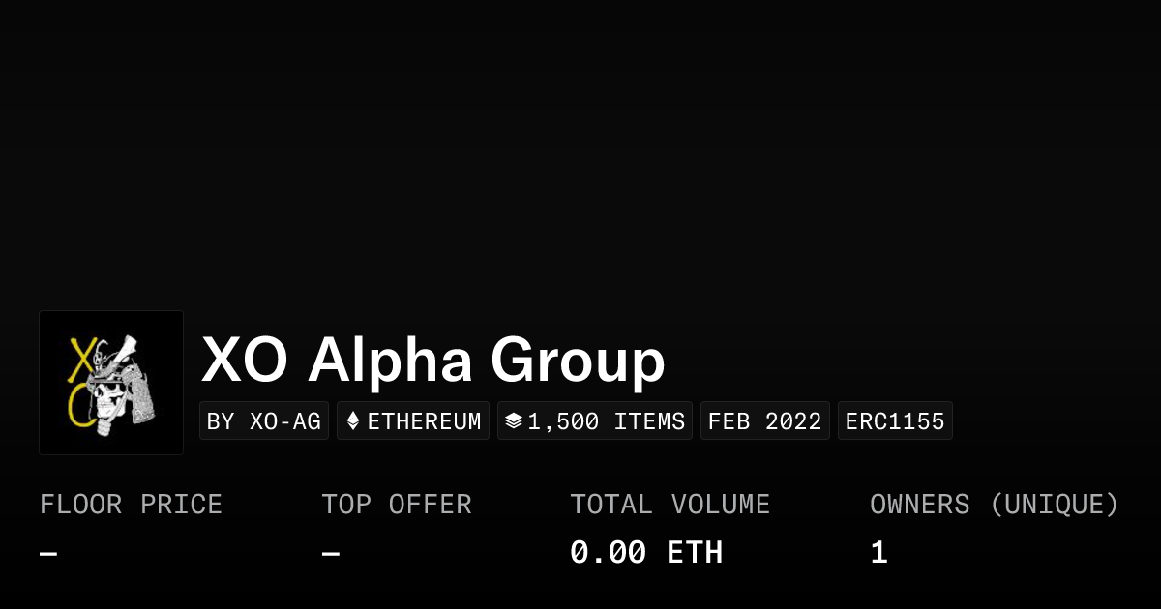The image size is (1161, 609).
Task: Click the unique owners count of 1
Action: click(x=878, y=553)
